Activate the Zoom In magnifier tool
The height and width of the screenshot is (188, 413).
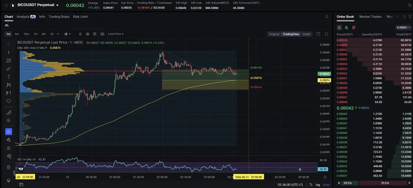pyautogui.click(x=9, y=120)
